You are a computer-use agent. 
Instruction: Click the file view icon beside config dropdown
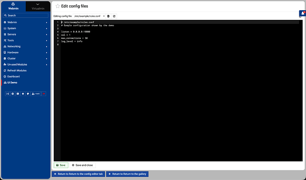[109, 16]
